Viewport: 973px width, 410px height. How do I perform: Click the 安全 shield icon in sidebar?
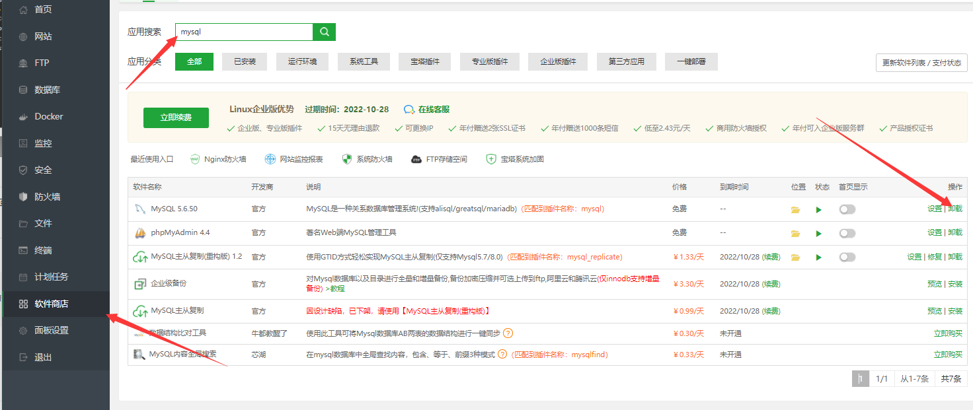point(23,170)
